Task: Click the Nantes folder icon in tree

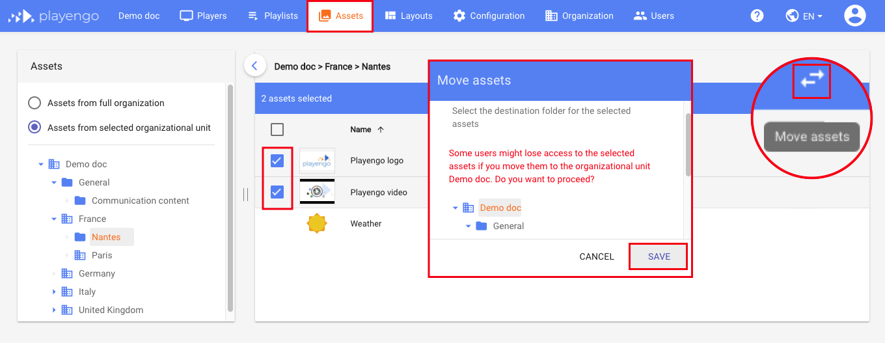Action: 80,237
